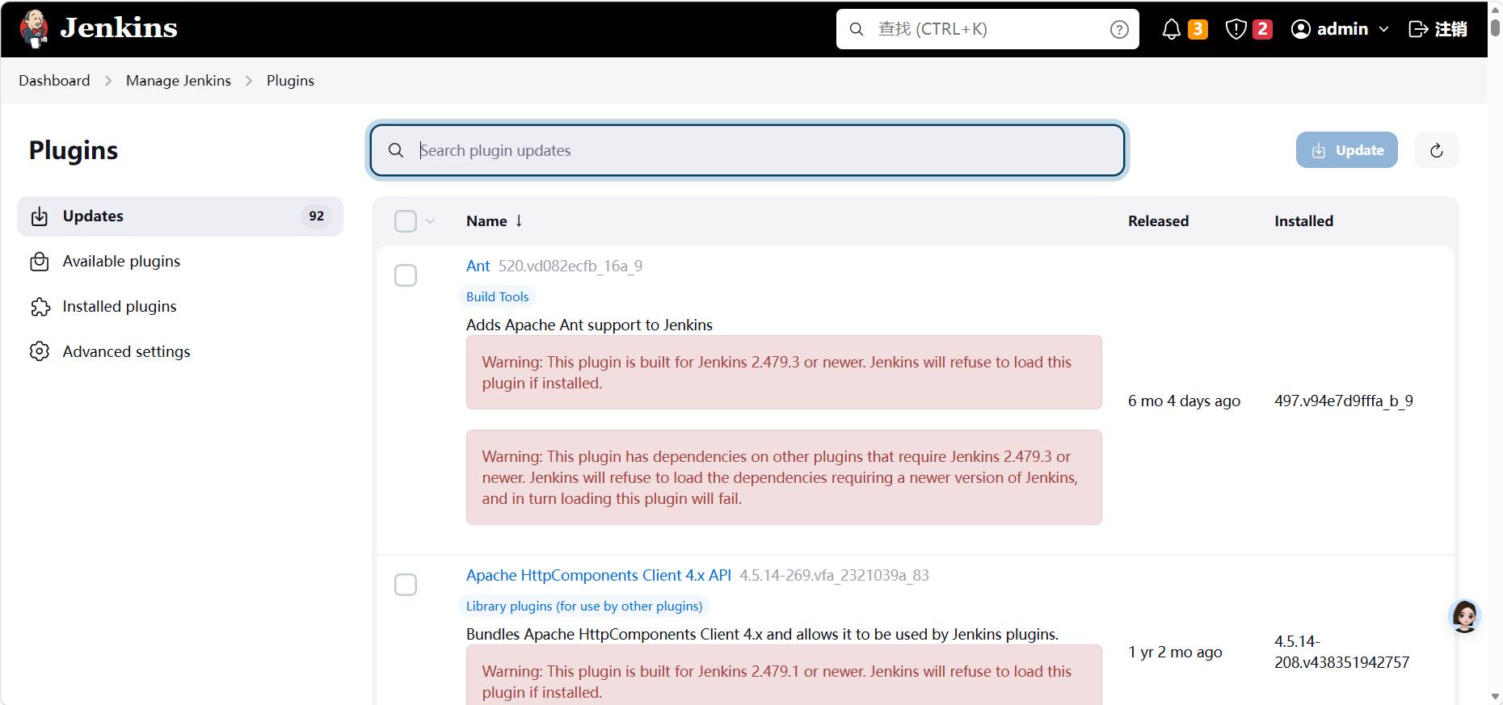Click the refresh plugin updates icon

pyautogui.click(x=1436, y=150)
